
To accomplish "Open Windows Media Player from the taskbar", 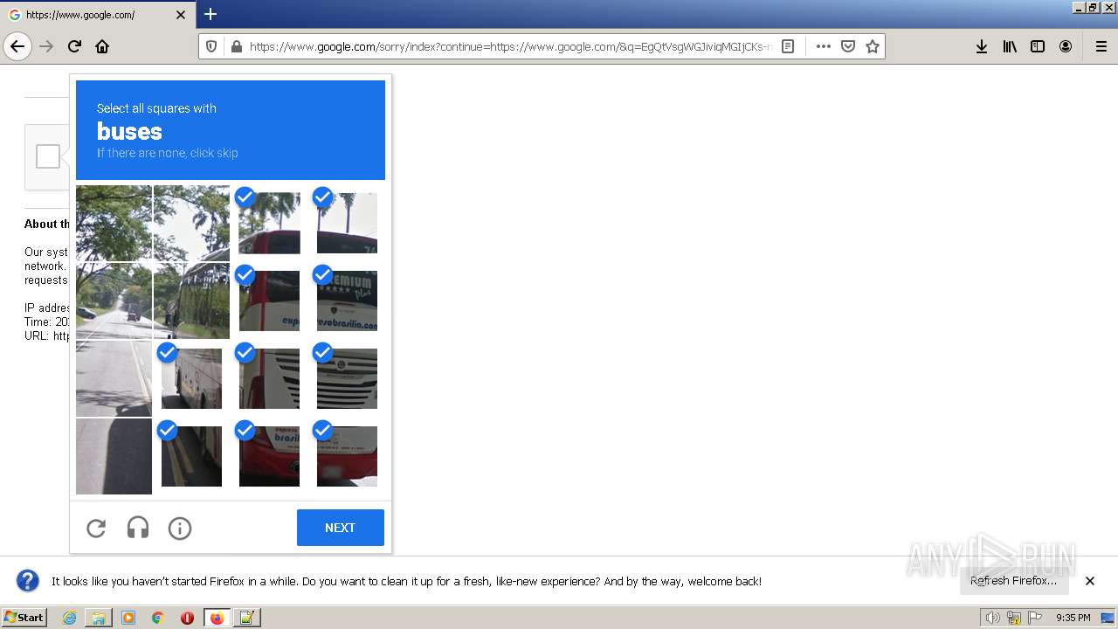I will point(128,618).
